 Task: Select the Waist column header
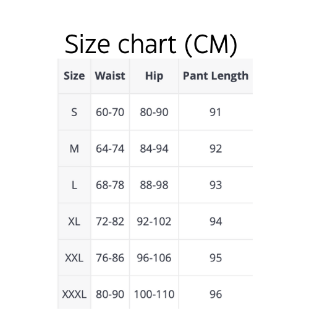(x=110, y=75)
